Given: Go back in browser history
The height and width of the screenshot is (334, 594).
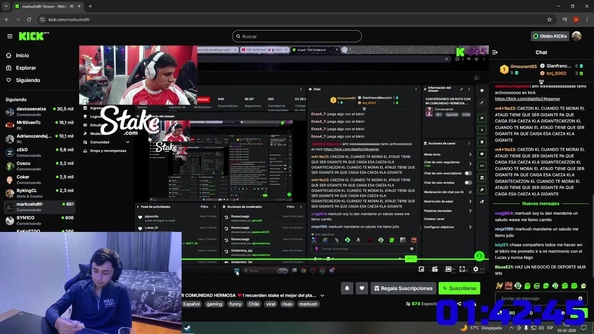Looking at the screenshot, I should click(x=7, y=19).
